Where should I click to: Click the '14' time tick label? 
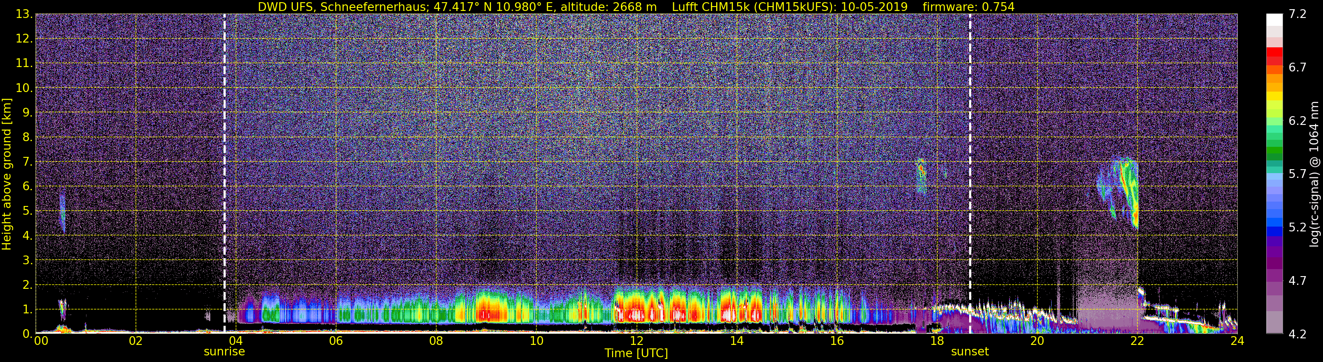coord(736,341)
